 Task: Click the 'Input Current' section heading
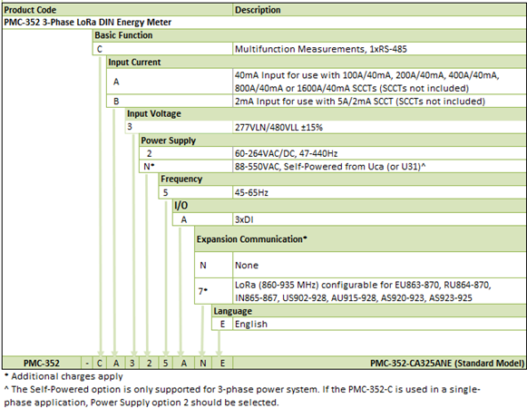pos(134,63)
